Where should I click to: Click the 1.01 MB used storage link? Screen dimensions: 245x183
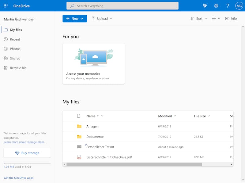[x=9, y=167]
